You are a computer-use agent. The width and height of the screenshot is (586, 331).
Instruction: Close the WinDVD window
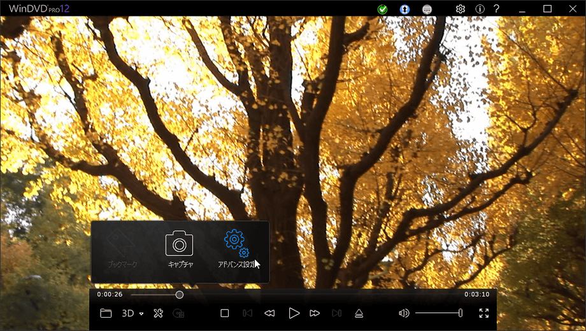pyautogui.click(x=573, y=8)
